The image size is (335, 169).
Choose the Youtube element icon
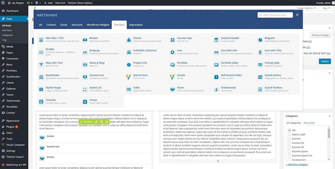tap(41, 102)
